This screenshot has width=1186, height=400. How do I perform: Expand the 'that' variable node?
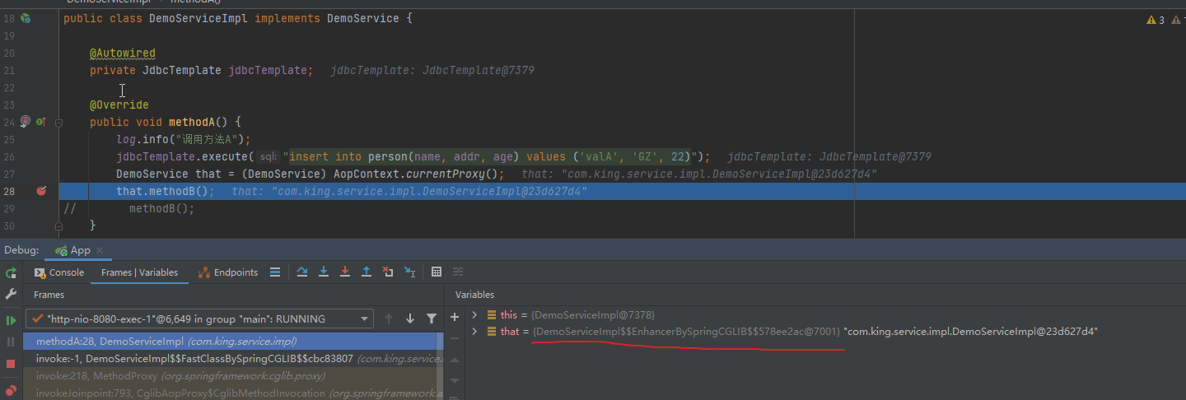coord(474,331)
